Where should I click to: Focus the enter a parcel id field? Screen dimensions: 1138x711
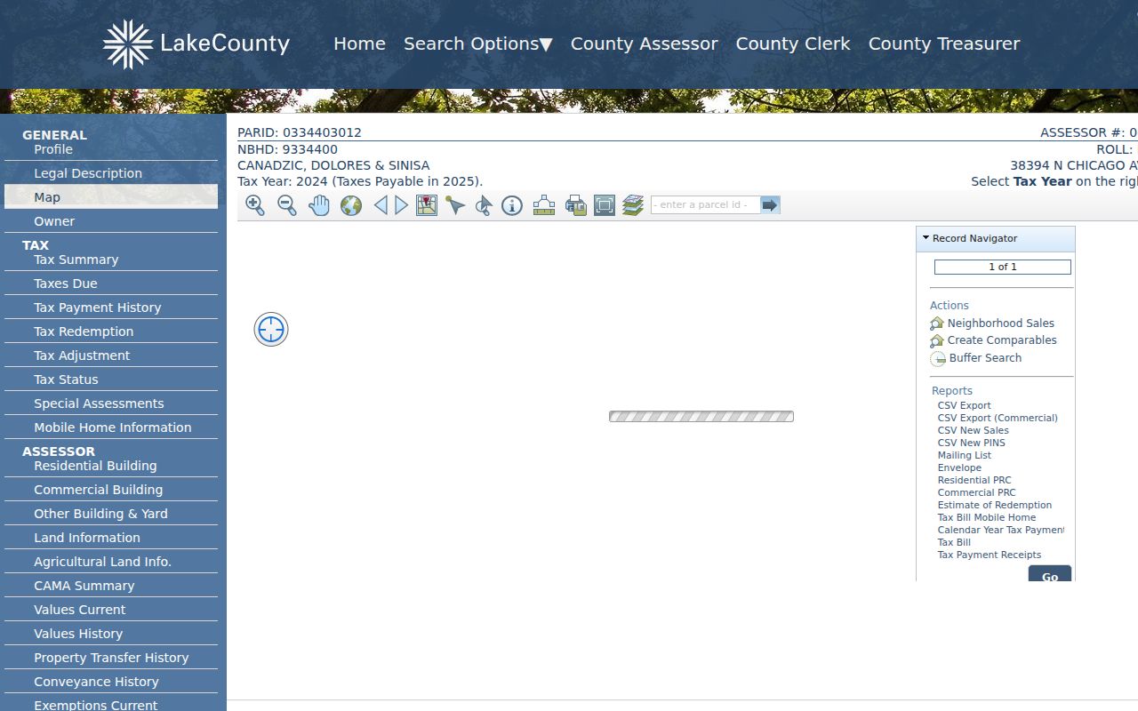coord(706,205)
